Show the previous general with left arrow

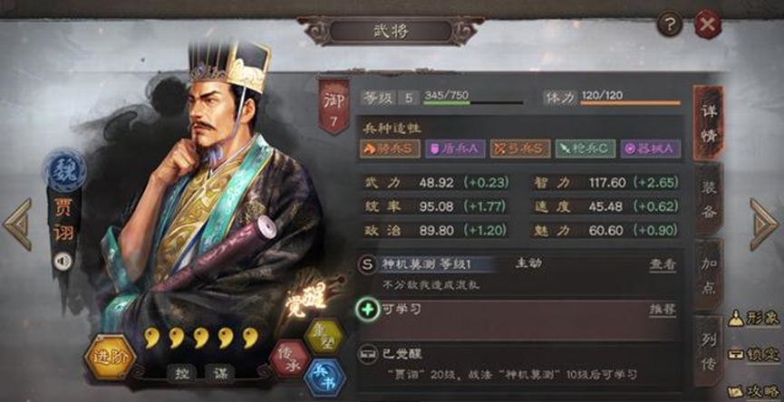tap(18, 224)
